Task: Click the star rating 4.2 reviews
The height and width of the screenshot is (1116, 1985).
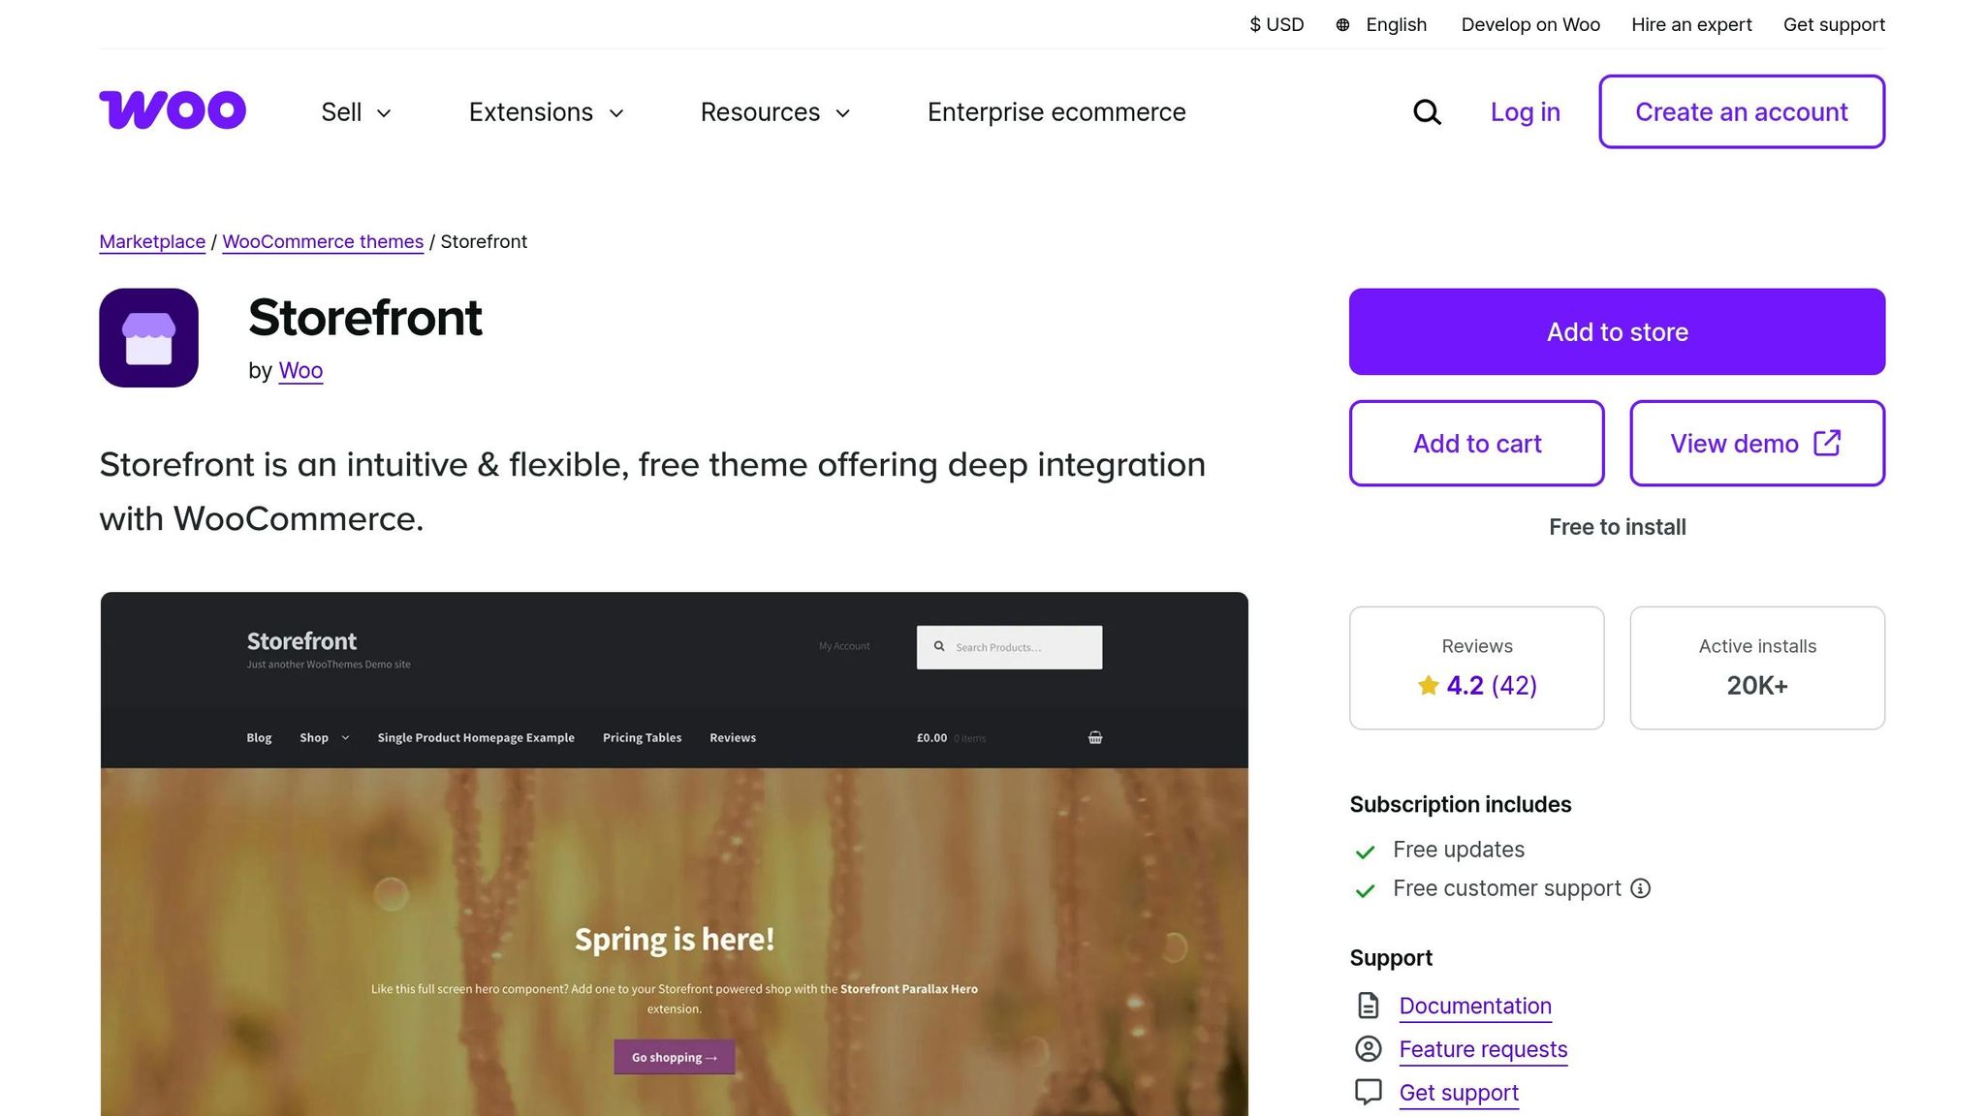Action: [x=1476, y=686]
